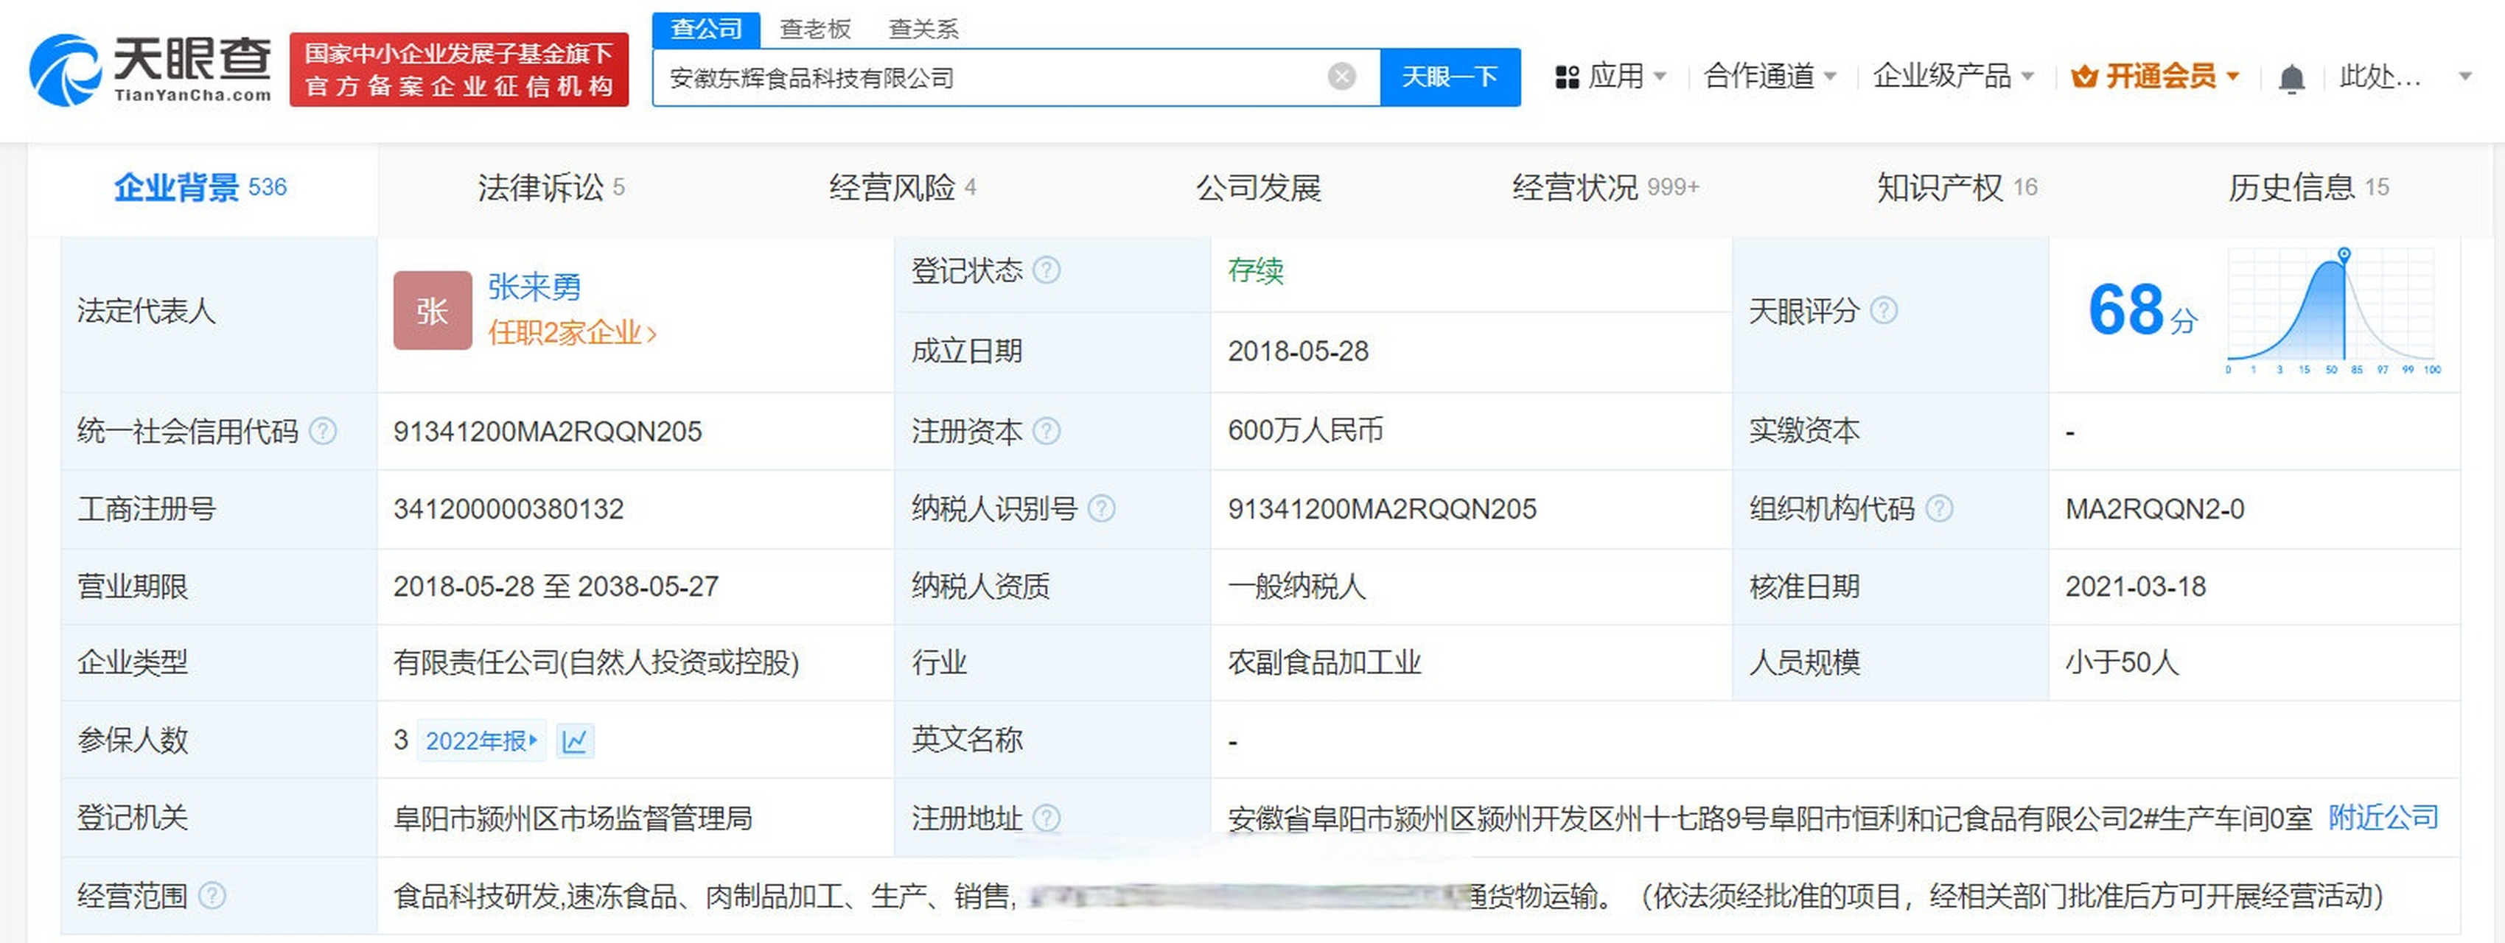The height and width of the screenshot is (943, 2505).
Task: Click the 2018-05-28 founding date value
Action: pos(1299,351)
